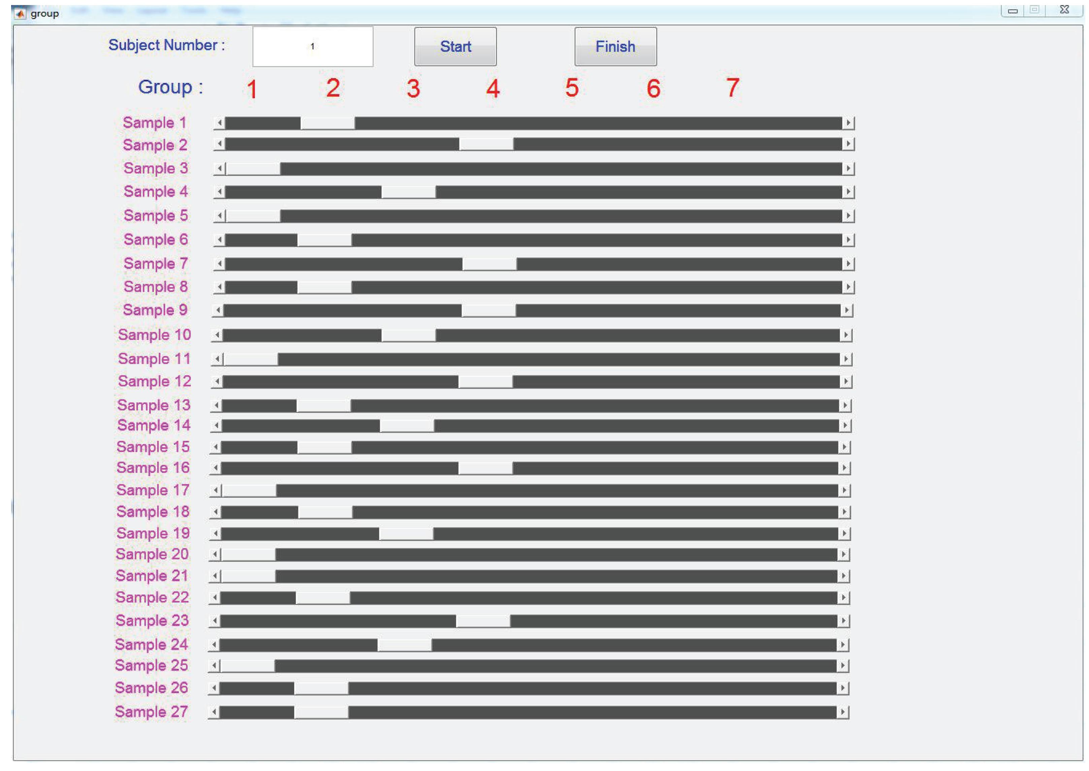Screen dimensions: 1089x771
Task: Click the Sample 16 slider thumb
Action: point(485,468)
